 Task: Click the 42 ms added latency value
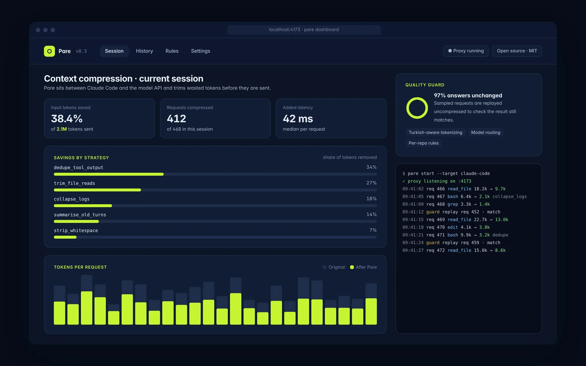tap(298, 119)
